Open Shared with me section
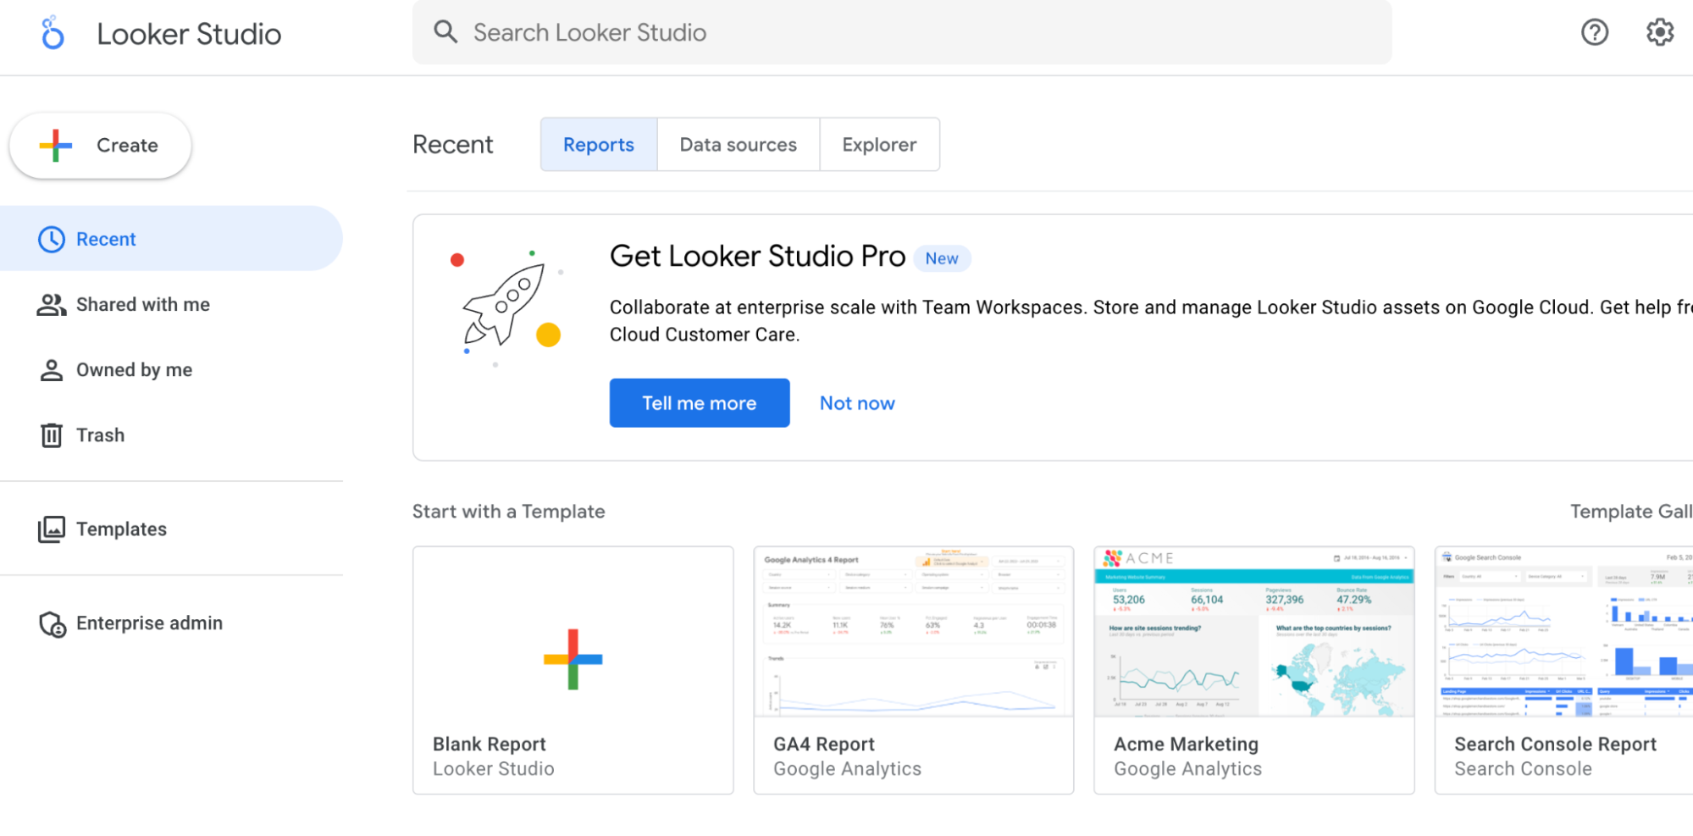This screenshot has width=1693, height=836. [142, 304]
